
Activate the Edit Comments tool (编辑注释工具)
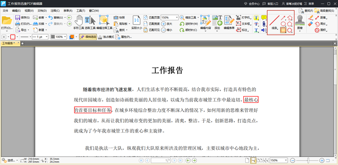click(x=105, y=23)
